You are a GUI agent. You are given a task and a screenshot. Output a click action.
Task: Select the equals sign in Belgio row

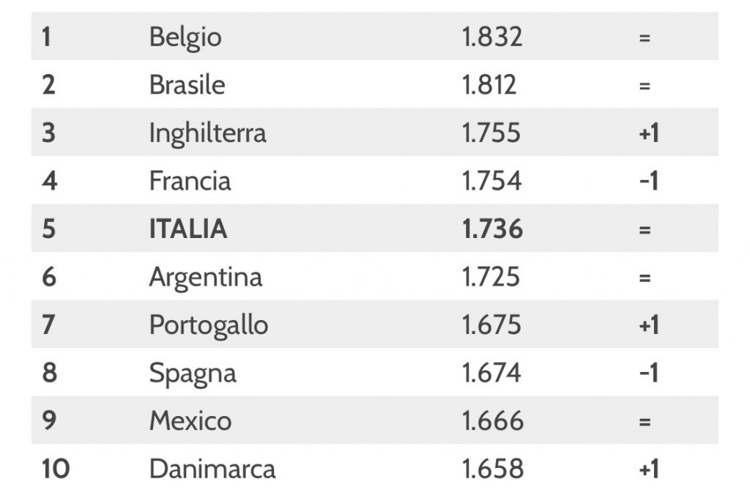tap(645, 38)
